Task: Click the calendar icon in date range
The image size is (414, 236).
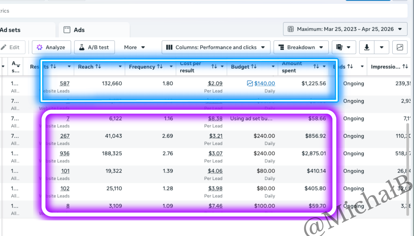Action: 290,29
